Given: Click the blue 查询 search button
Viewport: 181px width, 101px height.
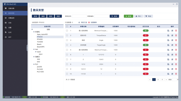Looking at the screenshot, I should 114,16.
